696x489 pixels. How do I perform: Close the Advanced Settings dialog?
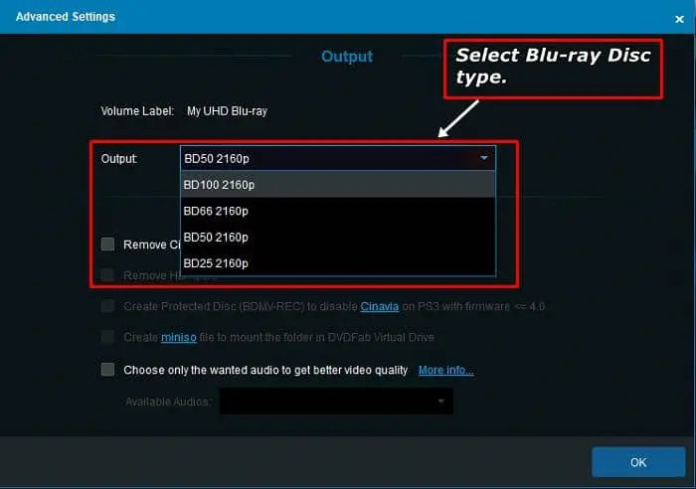click(679, 19)
